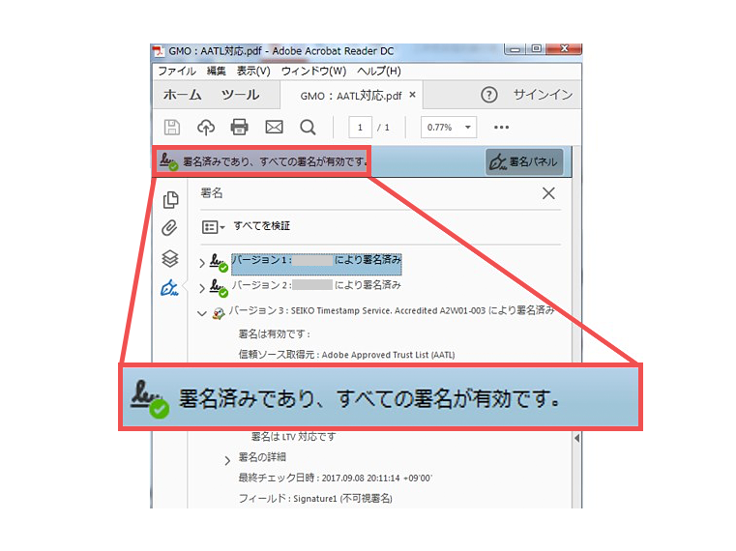Screen dimensions: 736x551
Task: Open the 編集 menu
Action: tap(216, 71)
